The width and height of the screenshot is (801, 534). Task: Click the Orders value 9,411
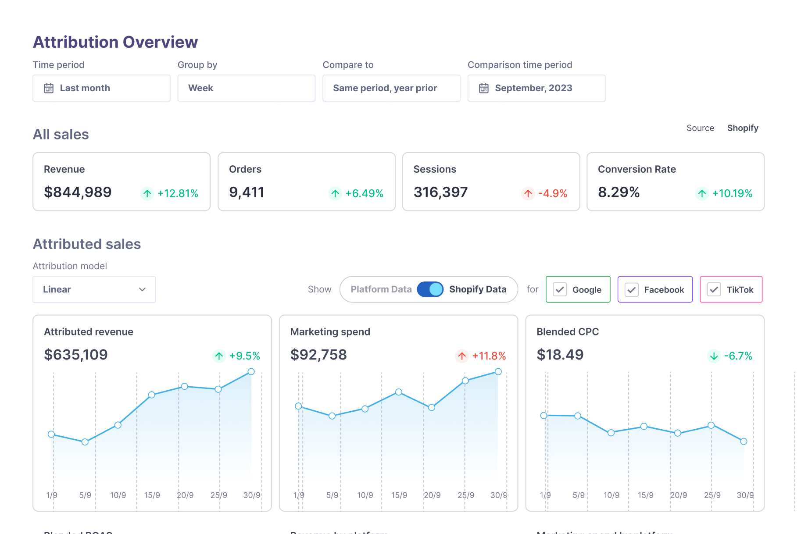coord(247,192)
